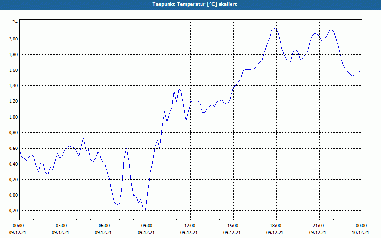Select the 09.12.21 date under 18:00

click(x=275, y=232)
